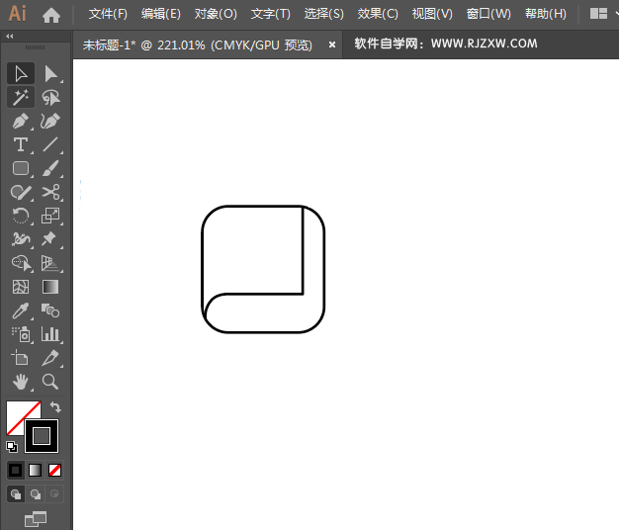
Task: Reset to default fill and stroke
Action: pyautogui.click(x=12, y=447)
